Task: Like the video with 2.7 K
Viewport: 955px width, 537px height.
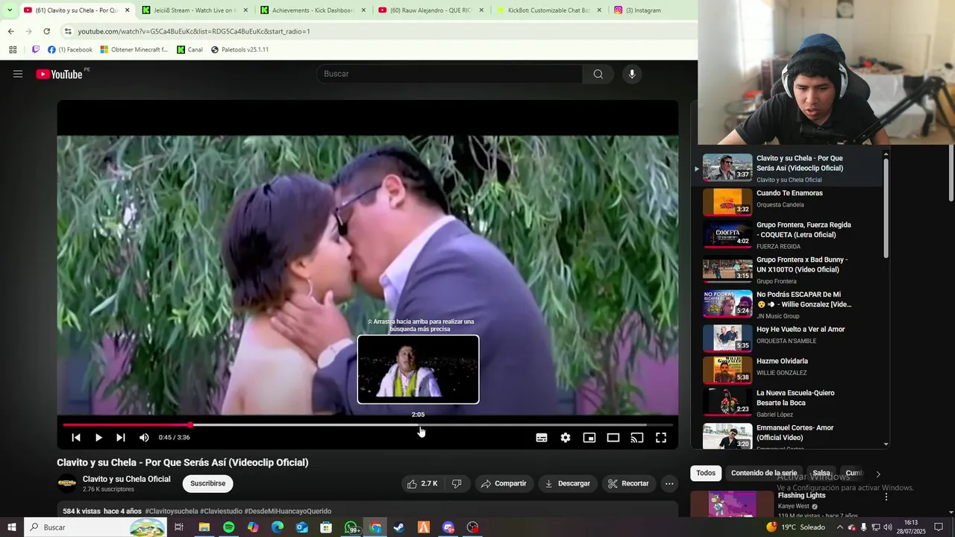Action: 422,483
